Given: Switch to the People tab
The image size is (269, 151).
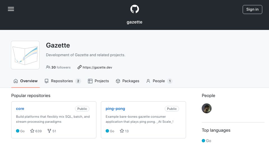Looking at the screenshot, I should pyautogui.click(x=159, y=81).
